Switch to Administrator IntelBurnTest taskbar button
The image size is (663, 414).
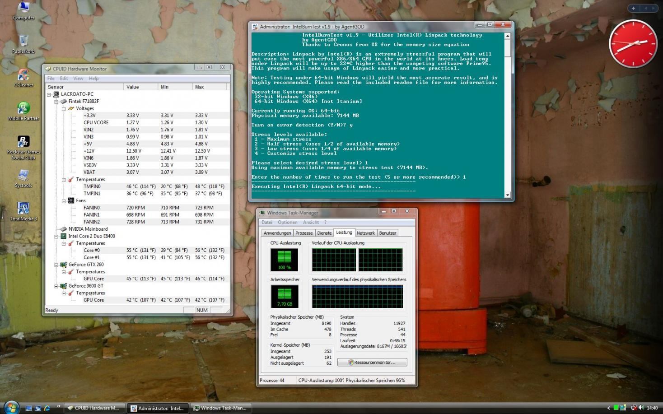pos(158,408)
